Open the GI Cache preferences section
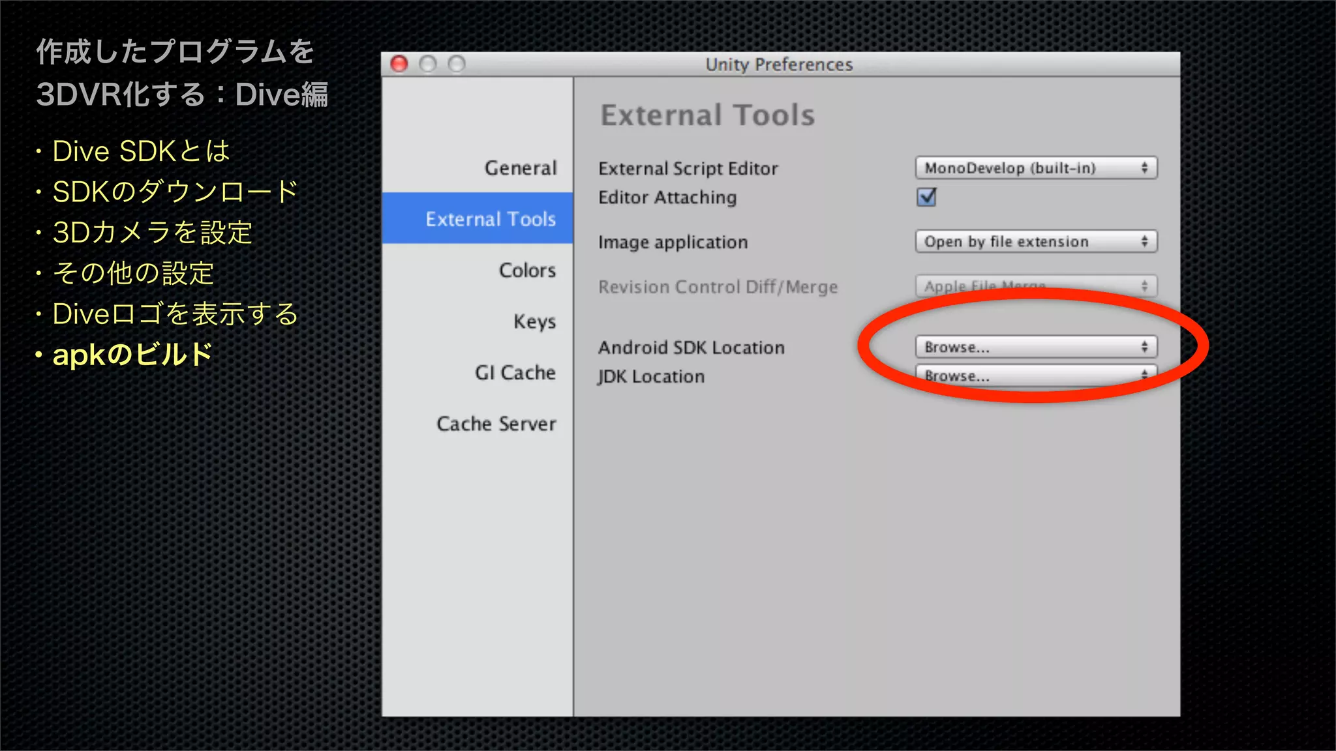The width and height of the screenshot is (1336, 751). tap(515, 372)
